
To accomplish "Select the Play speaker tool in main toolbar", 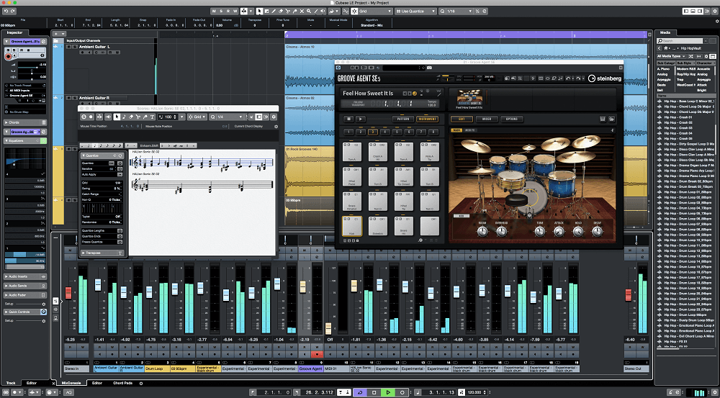I will click(x=323, y=11).
